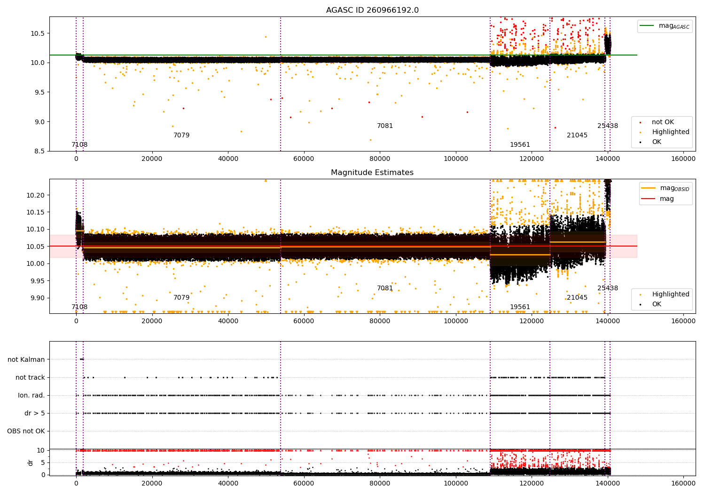Screen dimensions: 705x494
Task: Click the 'Ion. rad.' axis label
Action: [31, 396]
